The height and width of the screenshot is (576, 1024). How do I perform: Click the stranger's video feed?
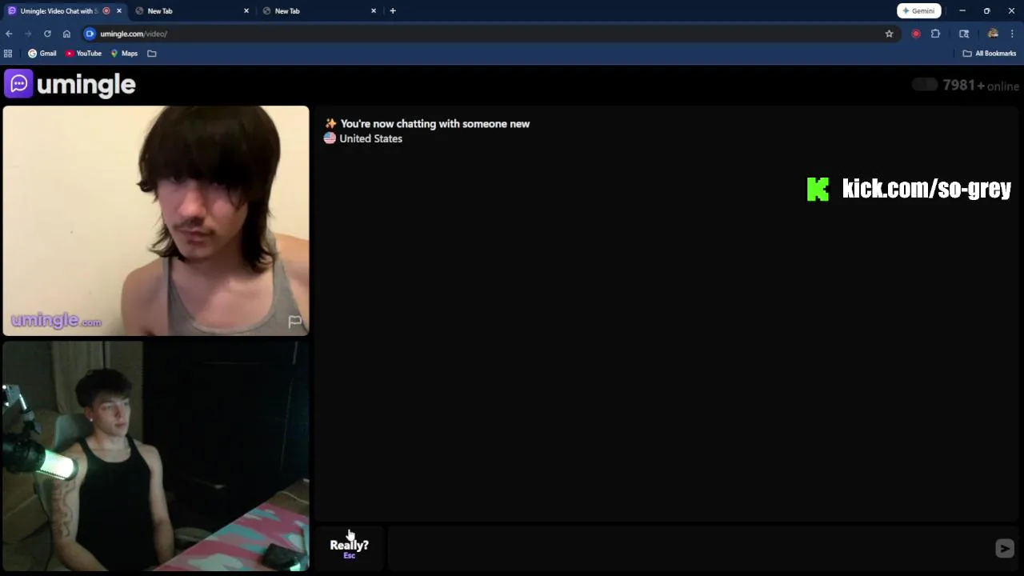156,221
